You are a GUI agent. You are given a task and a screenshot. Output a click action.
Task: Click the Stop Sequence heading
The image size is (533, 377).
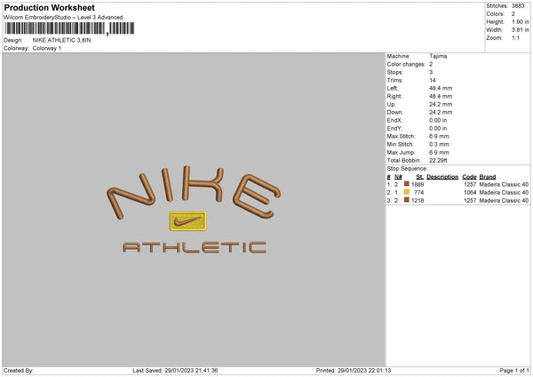click(x=407, y=168)
